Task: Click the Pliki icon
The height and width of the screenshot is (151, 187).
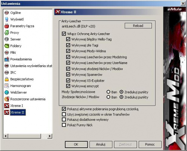Action: coord(7,53)
